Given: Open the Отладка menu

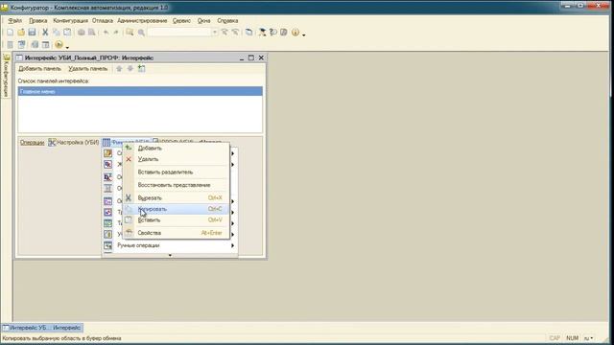Looking at the screenshot, I should click(103, 21).
